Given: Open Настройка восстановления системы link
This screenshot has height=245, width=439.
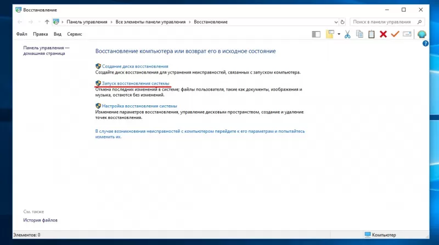Looking at the screenshot, I should point(139,106).
